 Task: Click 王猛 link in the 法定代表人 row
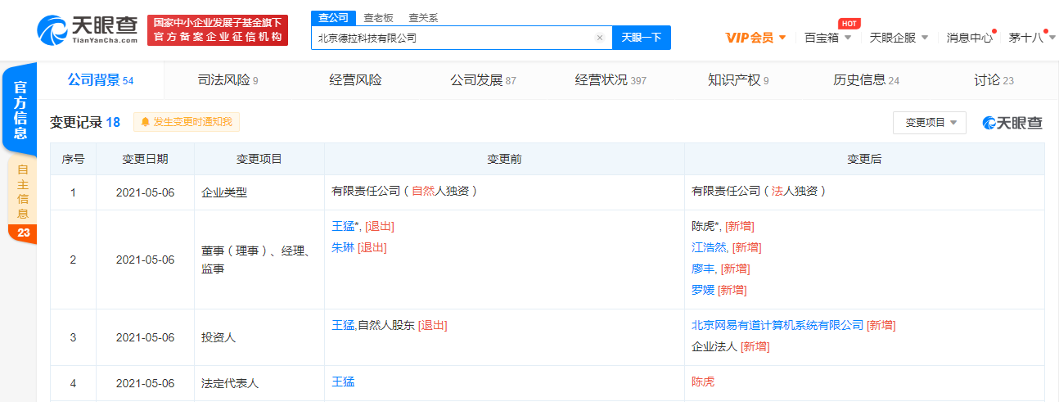(x=343, y=382)
